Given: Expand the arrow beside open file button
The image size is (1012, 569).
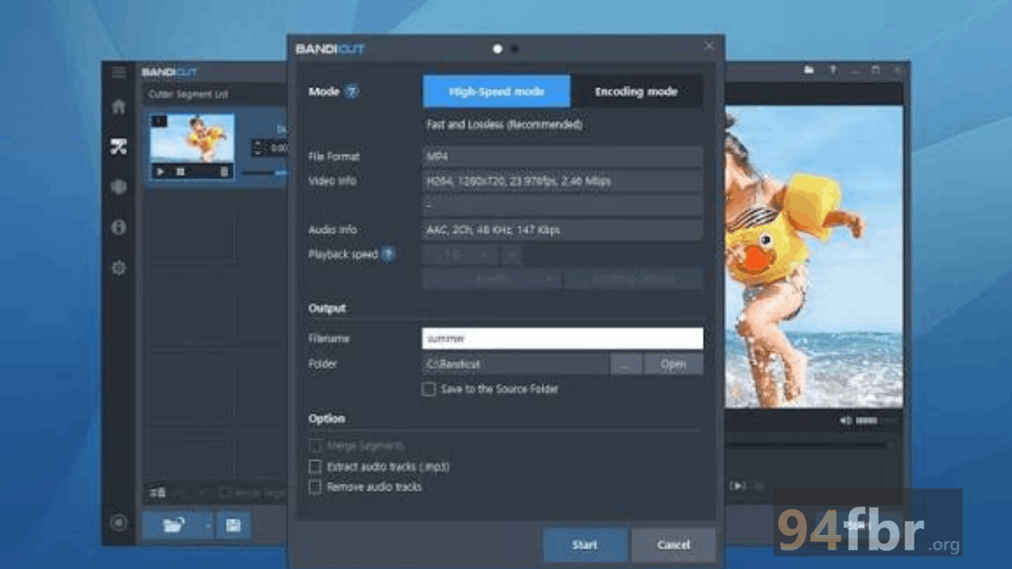Looking at the screenshot, I should [x=208, y=525].
